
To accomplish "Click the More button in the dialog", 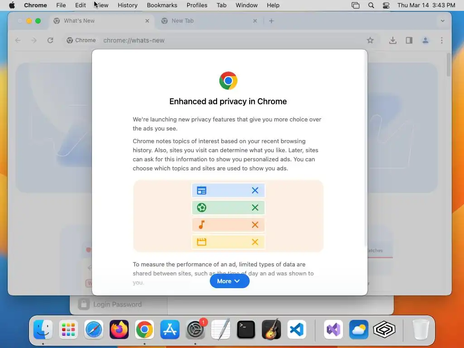I will [x=229, y=281].
